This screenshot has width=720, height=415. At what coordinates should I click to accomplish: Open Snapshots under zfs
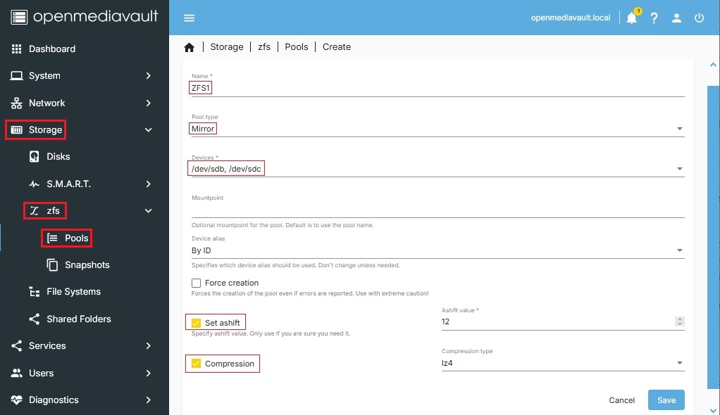[x=87, y=265]
